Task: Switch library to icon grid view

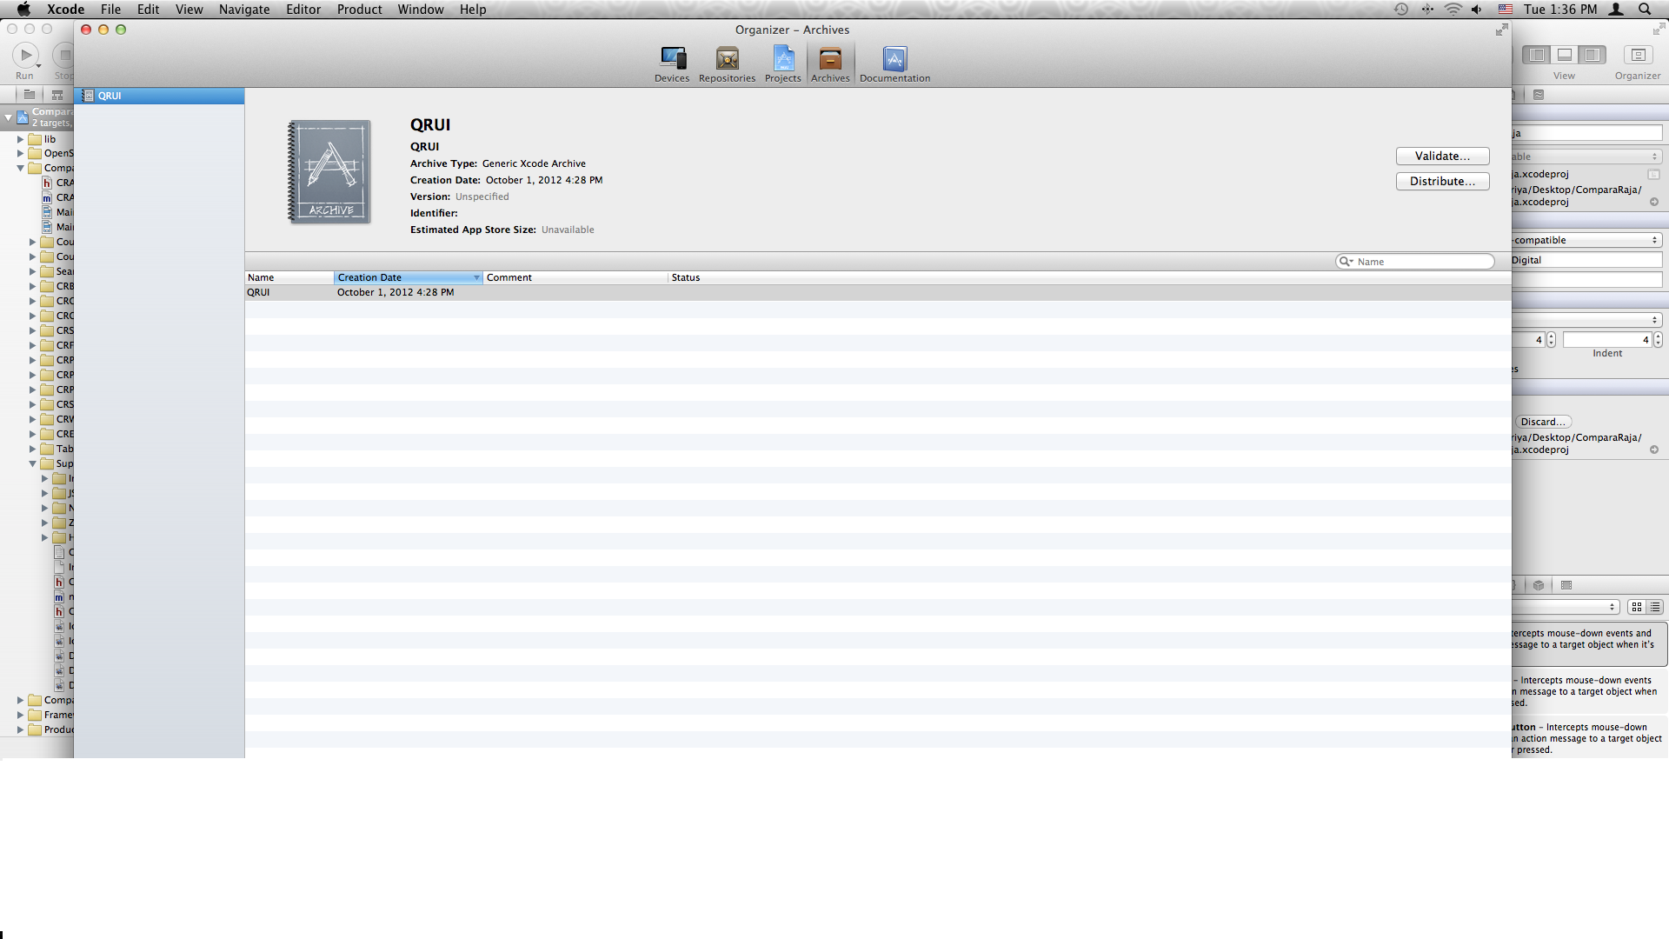Action: click(x=1637, y=607)
